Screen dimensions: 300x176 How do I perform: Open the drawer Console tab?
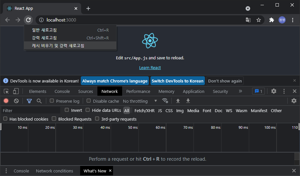pyautogui.click(x=21, y=171)
